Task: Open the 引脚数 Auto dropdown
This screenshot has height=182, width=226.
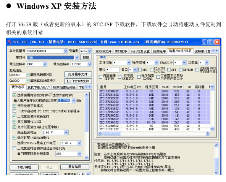Action: coord(90,51)
